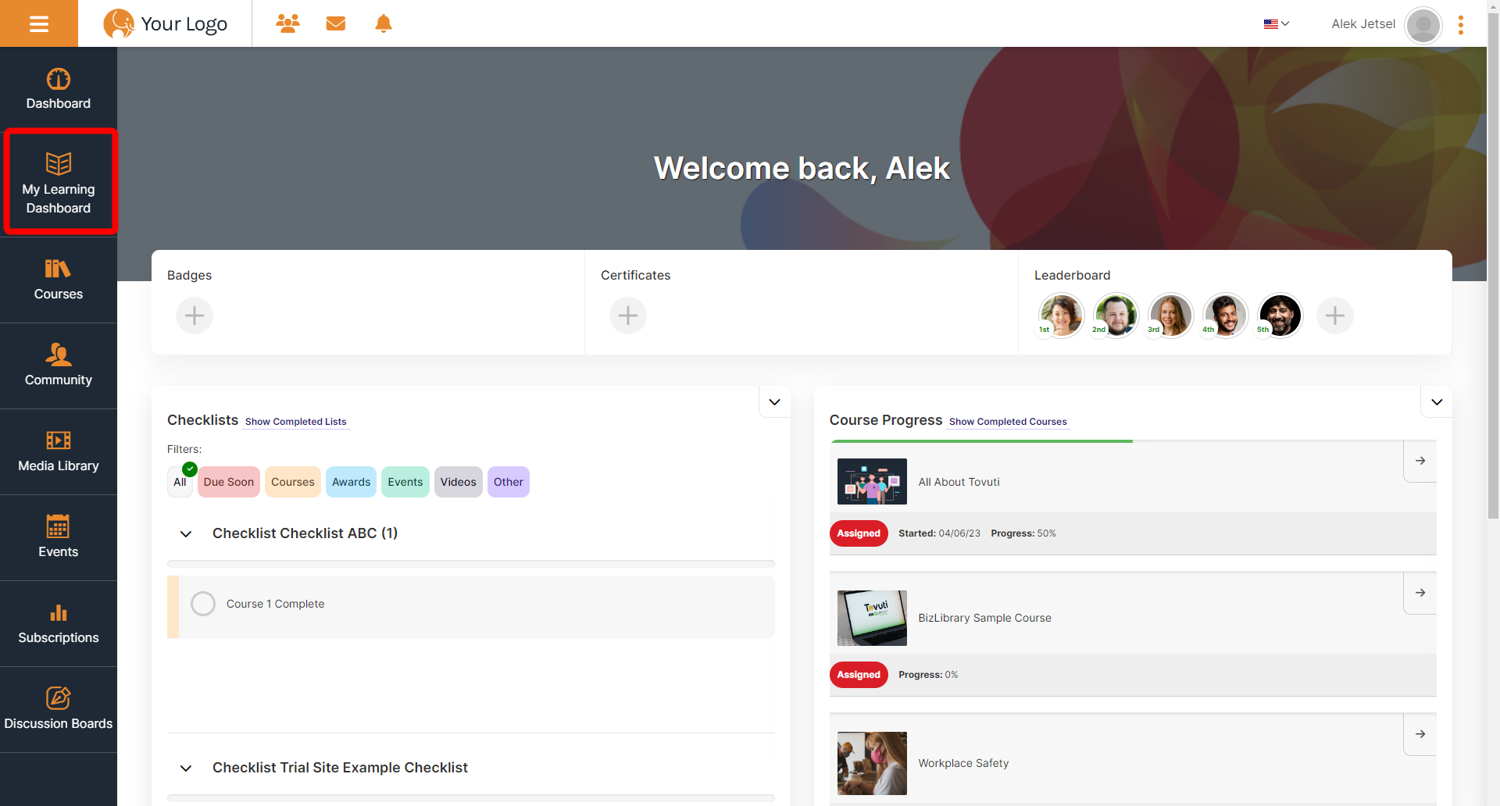Screen dimensions: 1500x806
Task: Mark Course 1 Complete checklist circle
Action: click(x=203, y=604)
